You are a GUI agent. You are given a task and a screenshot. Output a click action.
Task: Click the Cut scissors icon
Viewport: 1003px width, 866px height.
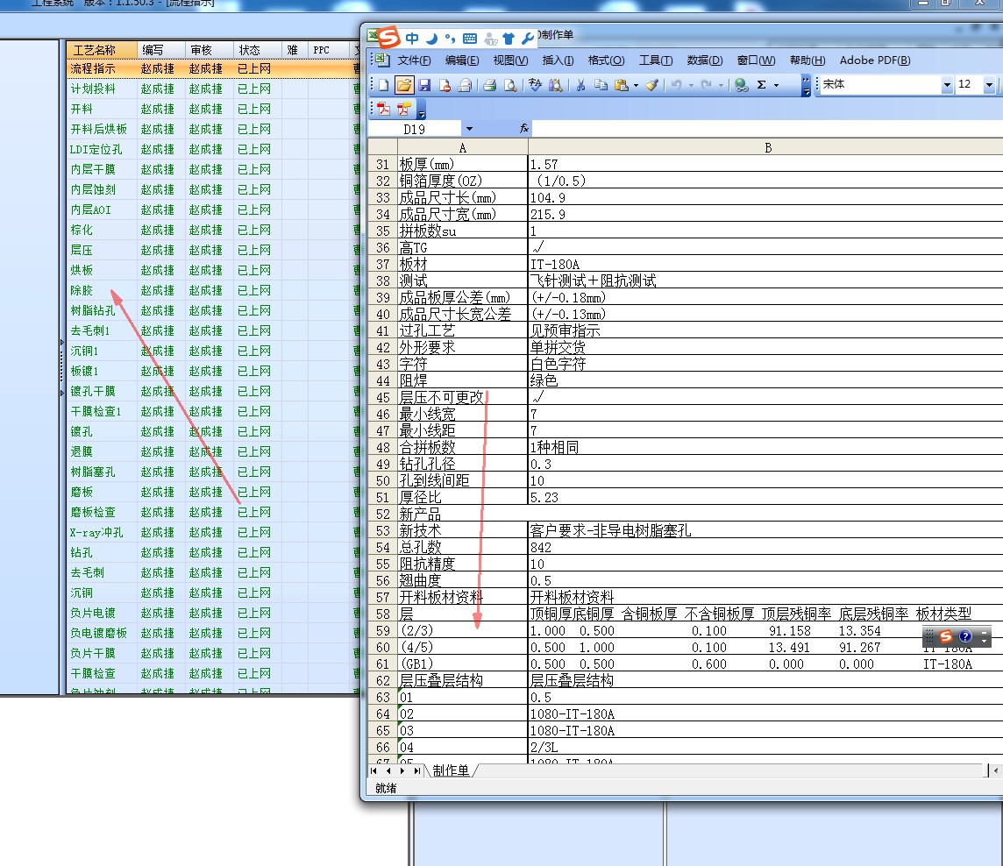pyautogui.click(x=580, y=84)
